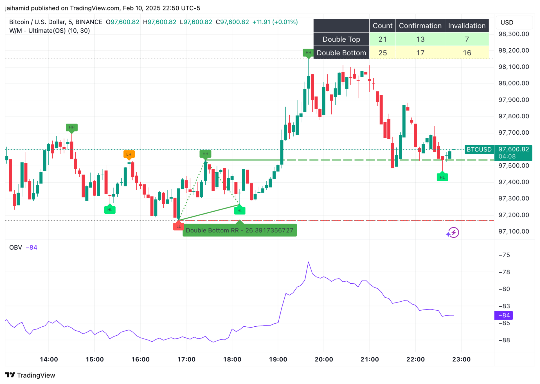
Task: Click the 98,300.00 price axis label
Action: (514, 34)
